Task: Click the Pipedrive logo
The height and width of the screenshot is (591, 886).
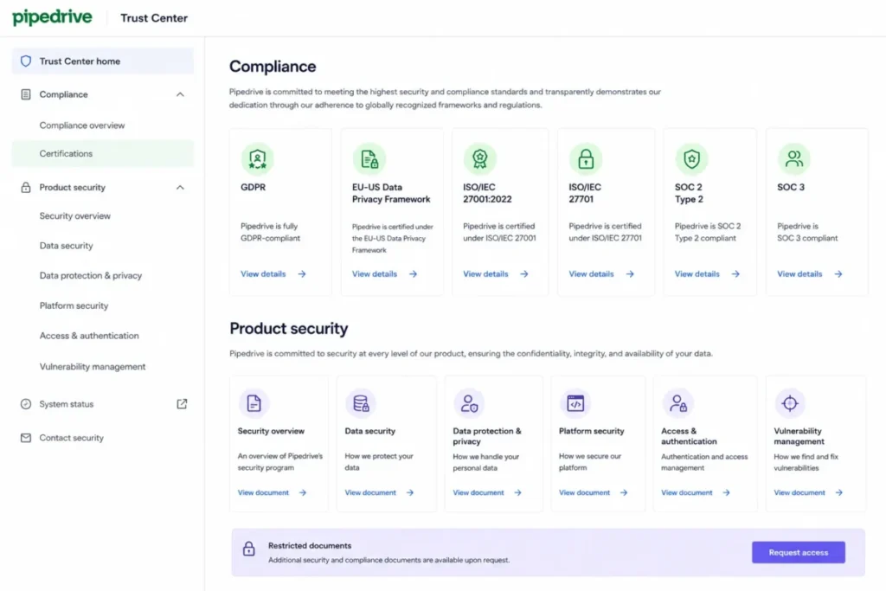Action: 52,17
